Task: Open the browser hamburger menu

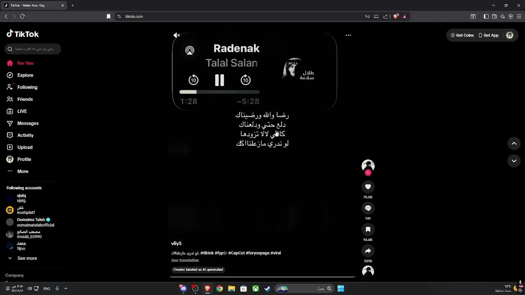Action: tap(519, 16)
